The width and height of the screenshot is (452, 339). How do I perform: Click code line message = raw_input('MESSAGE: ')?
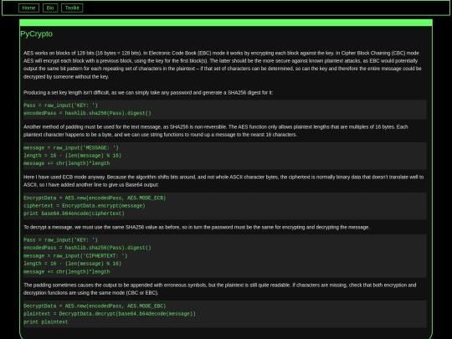pyautogui.click(x=71, y=148)
